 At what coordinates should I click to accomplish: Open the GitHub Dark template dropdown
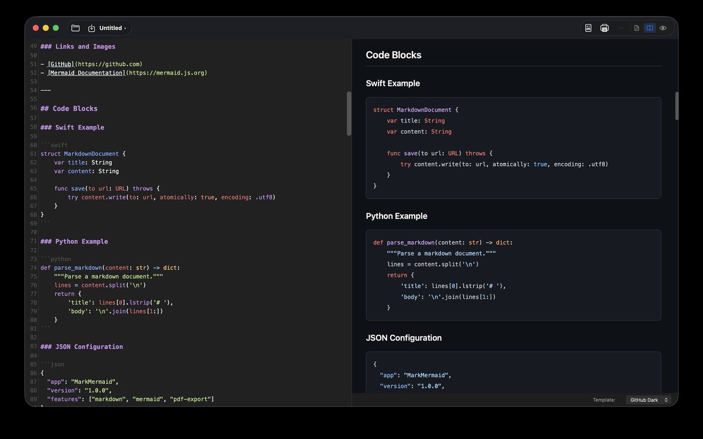tap(649, 400)
